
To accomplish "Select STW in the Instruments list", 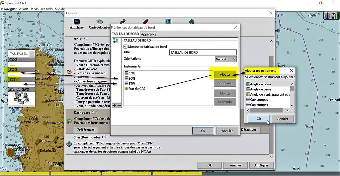I will tap(131, 83).
